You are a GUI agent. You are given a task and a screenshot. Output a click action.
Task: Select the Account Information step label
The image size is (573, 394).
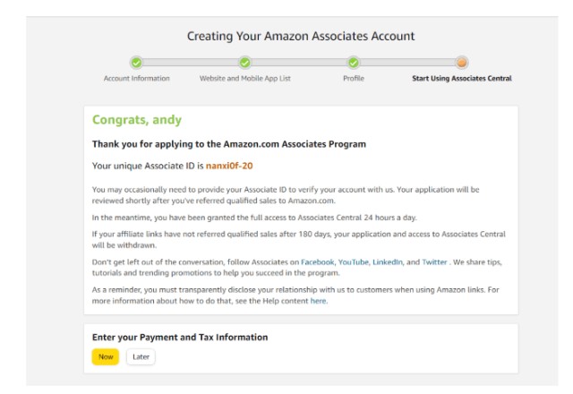click(x=136, y=79)
